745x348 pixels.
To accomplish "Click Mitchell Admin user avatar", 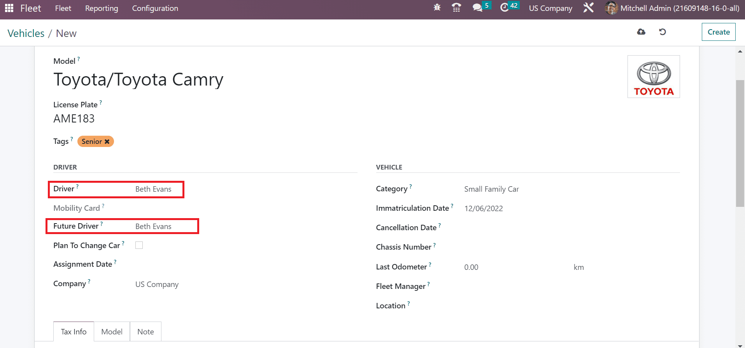I will [611, 8].
